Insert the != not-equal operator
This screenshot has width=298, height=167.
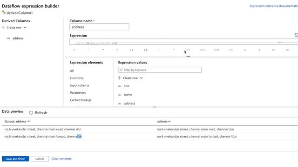tap(231, 50)
